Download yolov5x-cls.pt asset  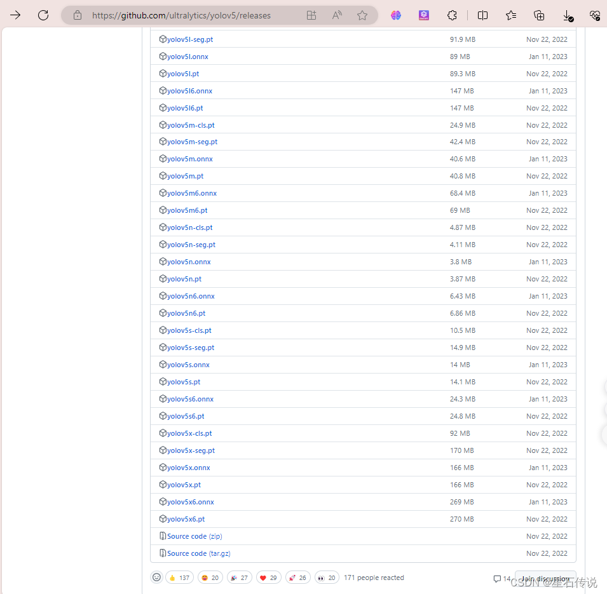[x=189, y=433]
